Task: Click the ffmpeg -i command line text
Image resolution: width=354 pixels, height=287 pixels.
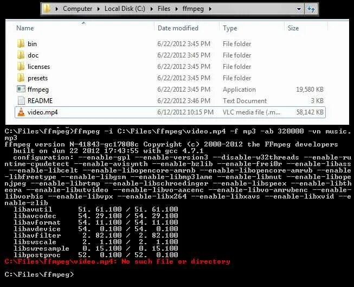Action: click(177, 134)
